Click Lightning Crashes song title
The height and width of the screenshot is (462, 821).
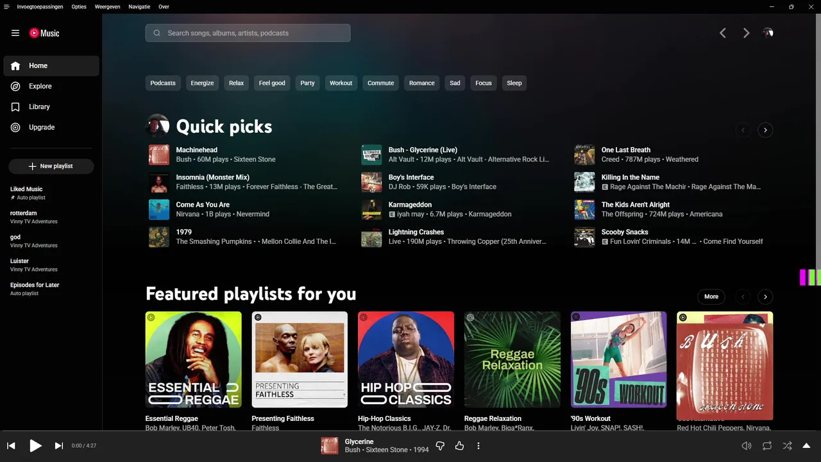[x=416, y=232]
